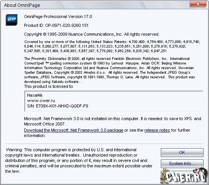The width and height of the screenshot is (209, 185).
Task: Click the OmniPage Professional Version 17.0 text
Action: point(58,17)
